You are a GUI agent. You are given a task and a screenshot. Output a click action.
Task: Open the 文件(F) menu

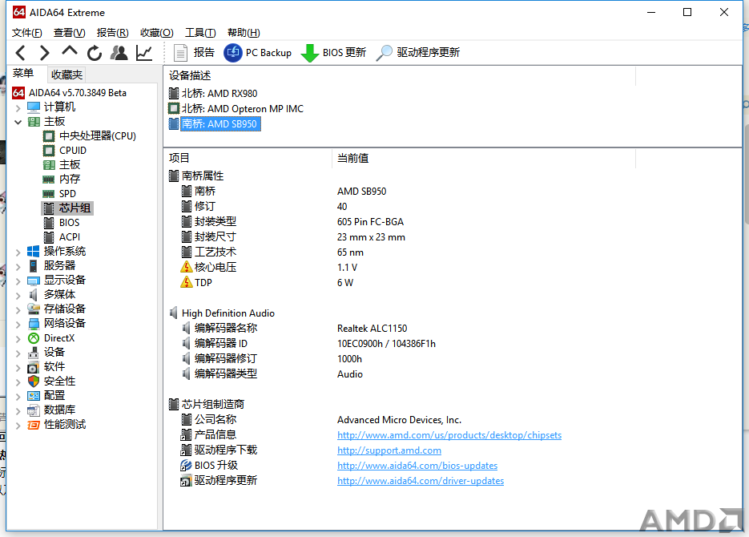tap(26, 33)
